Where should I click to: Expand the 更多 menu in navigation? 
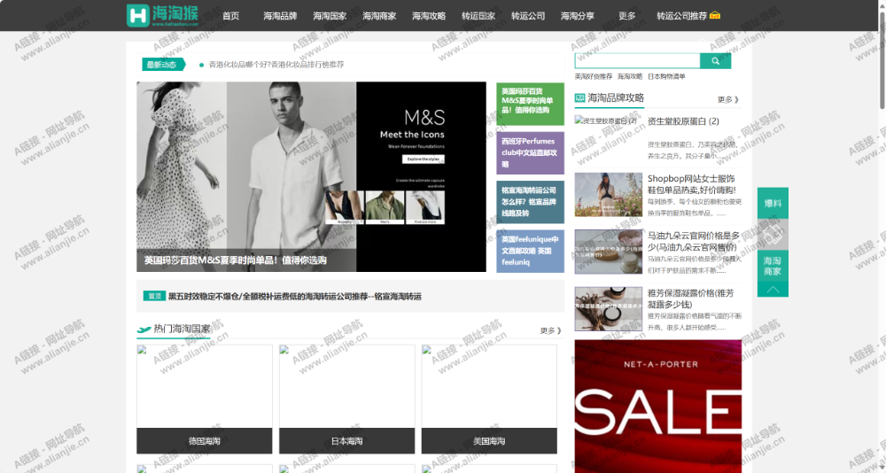(627, 16)
